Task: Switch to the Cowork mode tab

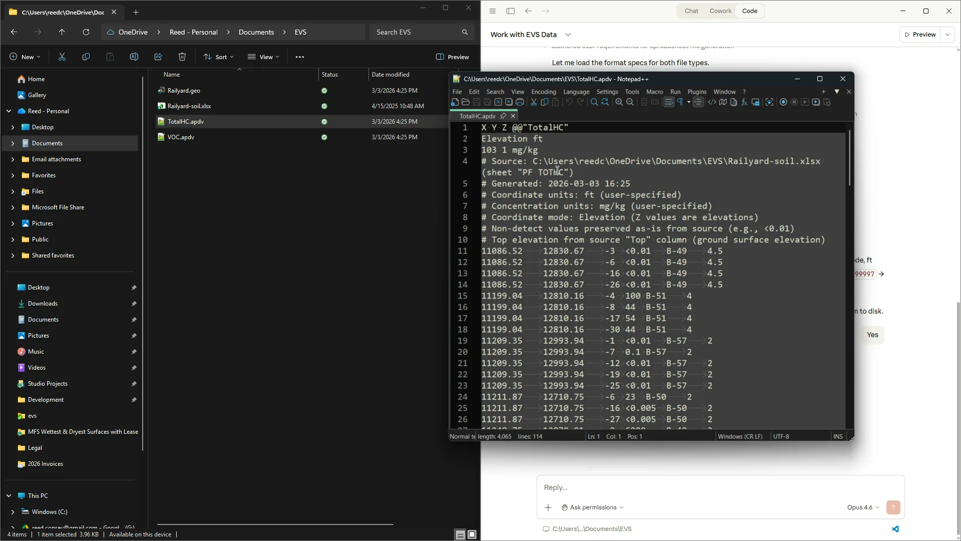Action: [x=720, y=11]
